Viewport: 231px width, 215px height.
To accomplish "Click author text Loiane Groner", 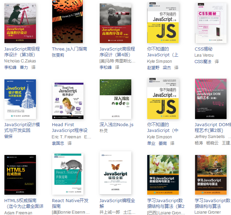I will 208,212.
